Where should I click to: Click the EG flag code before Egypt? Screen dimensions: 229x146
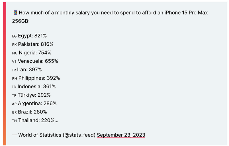click(x=14, y=36)
